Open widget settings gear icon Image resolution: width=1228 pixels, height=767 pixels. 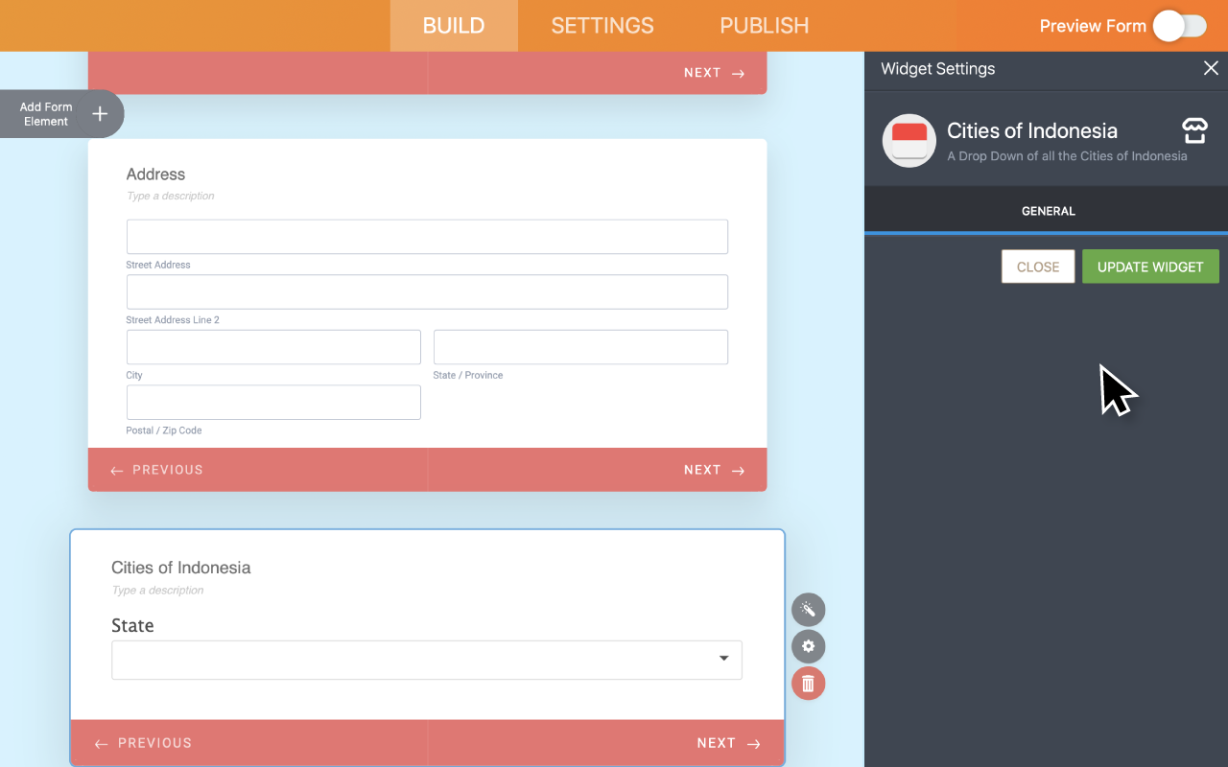click(808, 646)
